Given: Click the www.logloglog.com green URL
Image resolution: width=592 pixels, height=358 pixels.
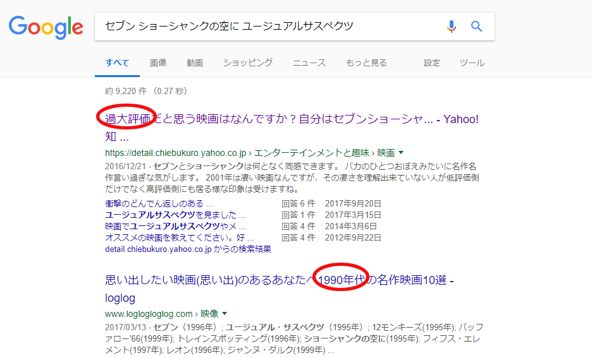Looking at the screenshot, I should tap(149, 314).
